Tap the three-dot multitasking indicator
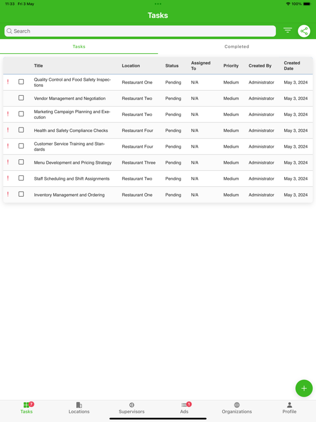The width and height of the screenshot is (316, 422). click(158, 4)
